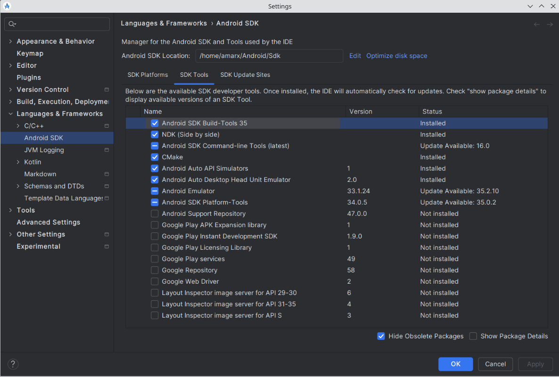The height and width of the screenshot is (377, 559).
Task: Click version '47.0.0' cell
Action: (357, 213)
